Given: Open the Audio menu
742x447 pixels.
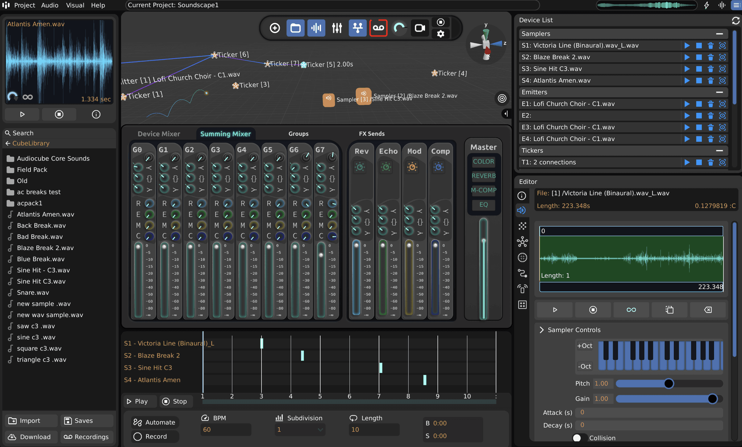Looking at the screenshot, I should pos(50,5).
